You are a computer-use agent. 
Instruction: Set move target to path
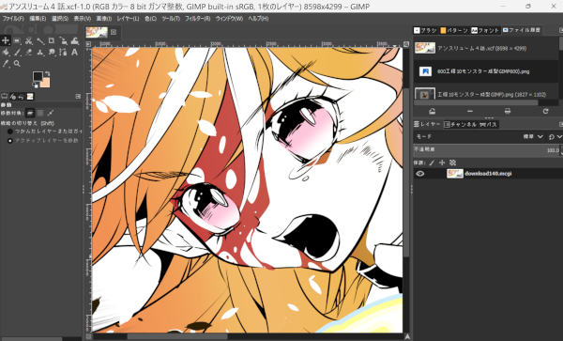[51, 113]
